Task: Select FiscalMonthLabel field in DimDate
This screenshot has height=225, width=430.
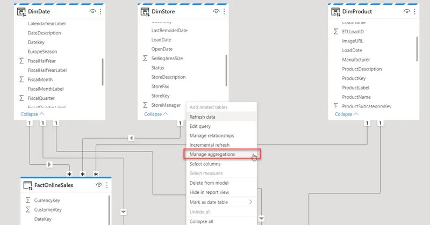Action: (x=46, y=89)
